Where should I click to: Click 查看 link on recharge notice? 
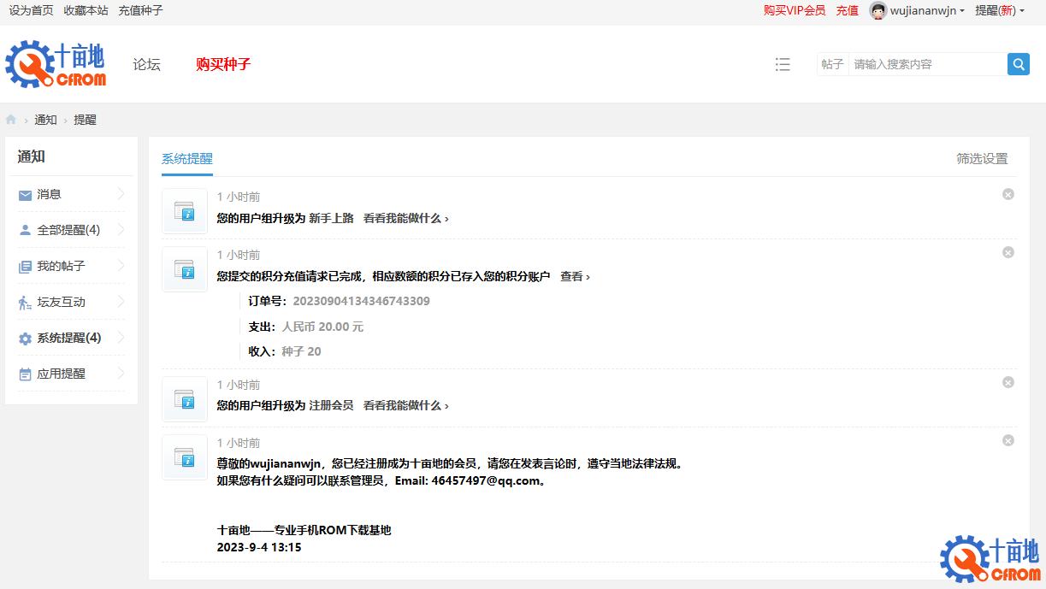[574, 276]
